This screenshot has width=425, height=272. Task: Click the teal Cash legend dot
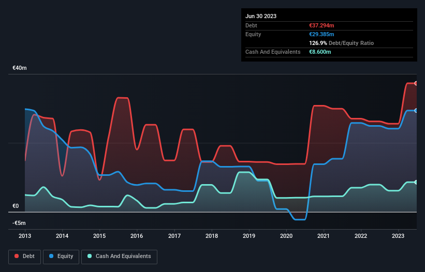point(90,256)
